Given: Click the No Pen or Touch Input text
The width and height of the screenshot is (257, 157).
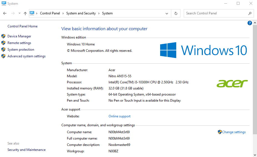Looking at the screenshot, I should (x=145, y=101).
